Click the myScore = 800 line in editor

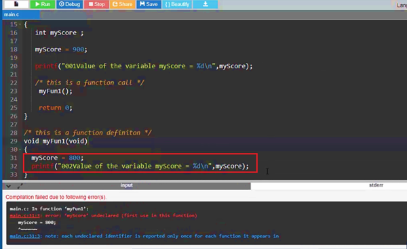pyautogui.click(x=58, y=158)
